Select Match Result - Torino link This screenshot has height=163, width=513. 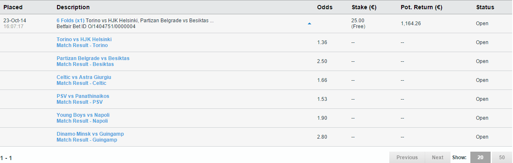(82, 45)
